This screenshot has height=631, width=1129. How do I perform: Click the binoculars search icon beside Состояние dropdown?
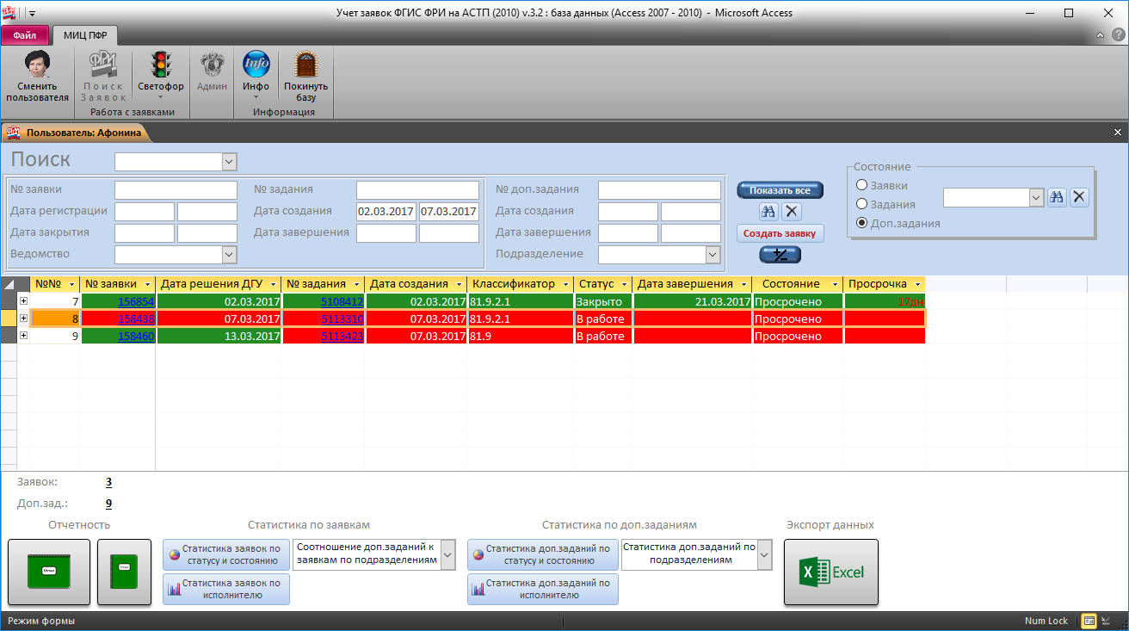1057,197
